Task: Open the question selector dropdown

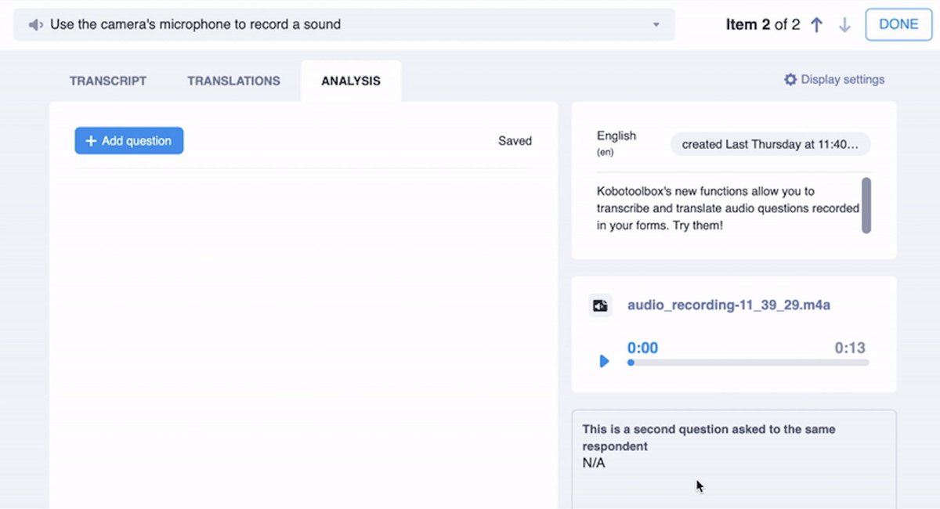Action: (x=656, y=24)
